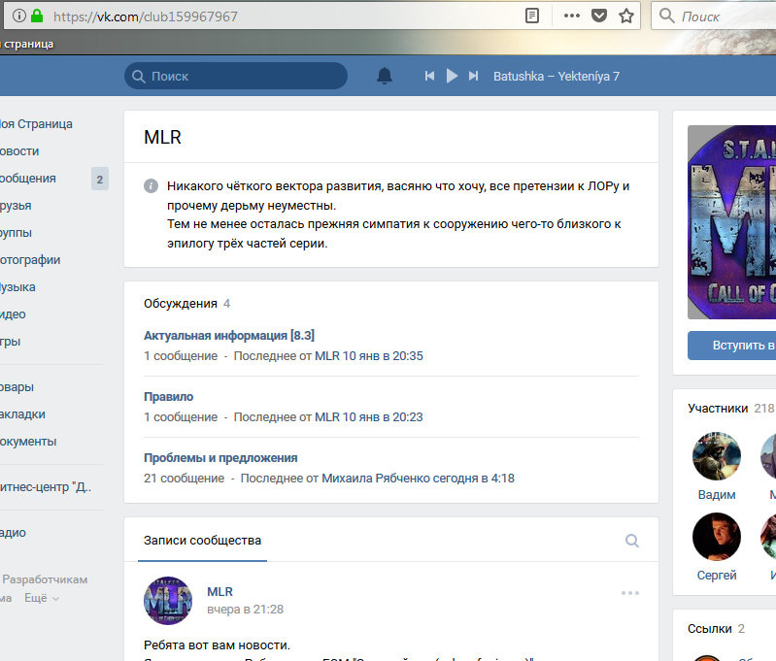
Task: Skip to previous track in VK player
Action: coord(429,76)
